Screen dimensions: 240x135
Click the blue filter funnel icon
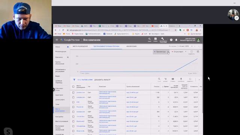pyautogui.click(x=74, y=80)
